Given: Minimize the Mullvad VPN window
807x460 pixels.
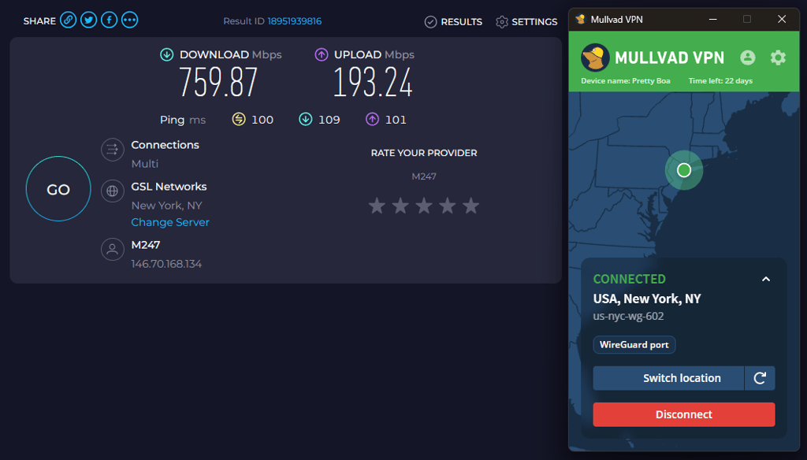Looking at the screenshot, I should point(712,19).
